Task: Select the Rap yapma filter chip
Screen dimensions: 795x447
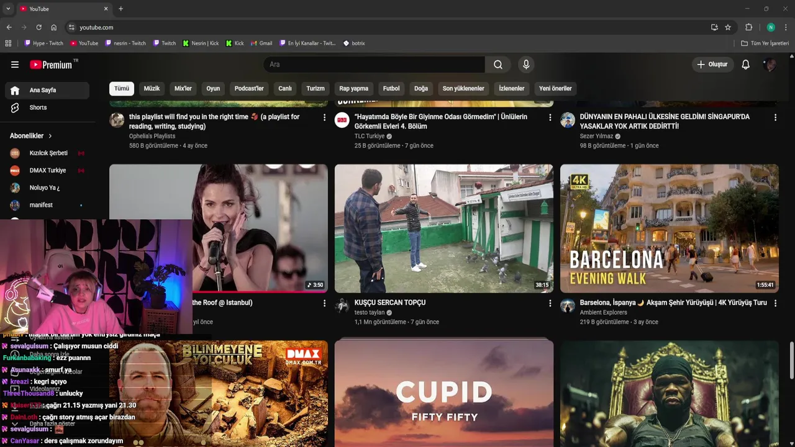Action: [x=354, y=88]
